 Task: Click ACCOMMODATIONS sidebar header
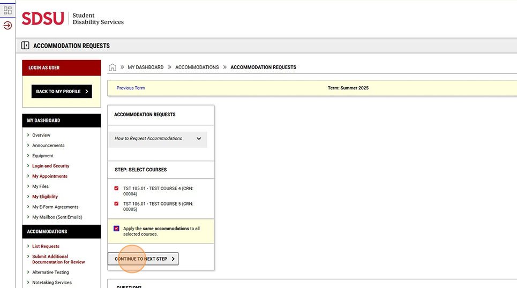point(61,232)
